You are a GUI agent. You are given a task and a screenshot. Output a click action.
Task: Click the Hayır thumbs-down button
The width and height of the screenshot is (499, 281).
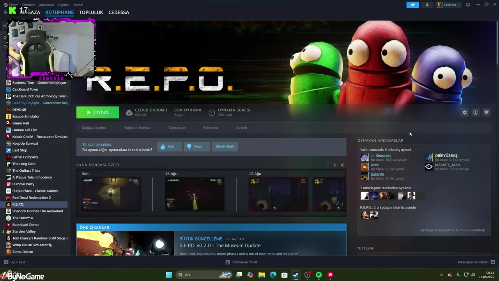coord(196,147)
